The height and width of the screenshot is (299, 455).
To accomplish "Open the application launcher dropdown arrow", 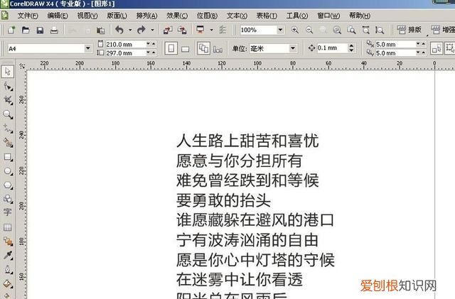I will click(x=211, y=30).
